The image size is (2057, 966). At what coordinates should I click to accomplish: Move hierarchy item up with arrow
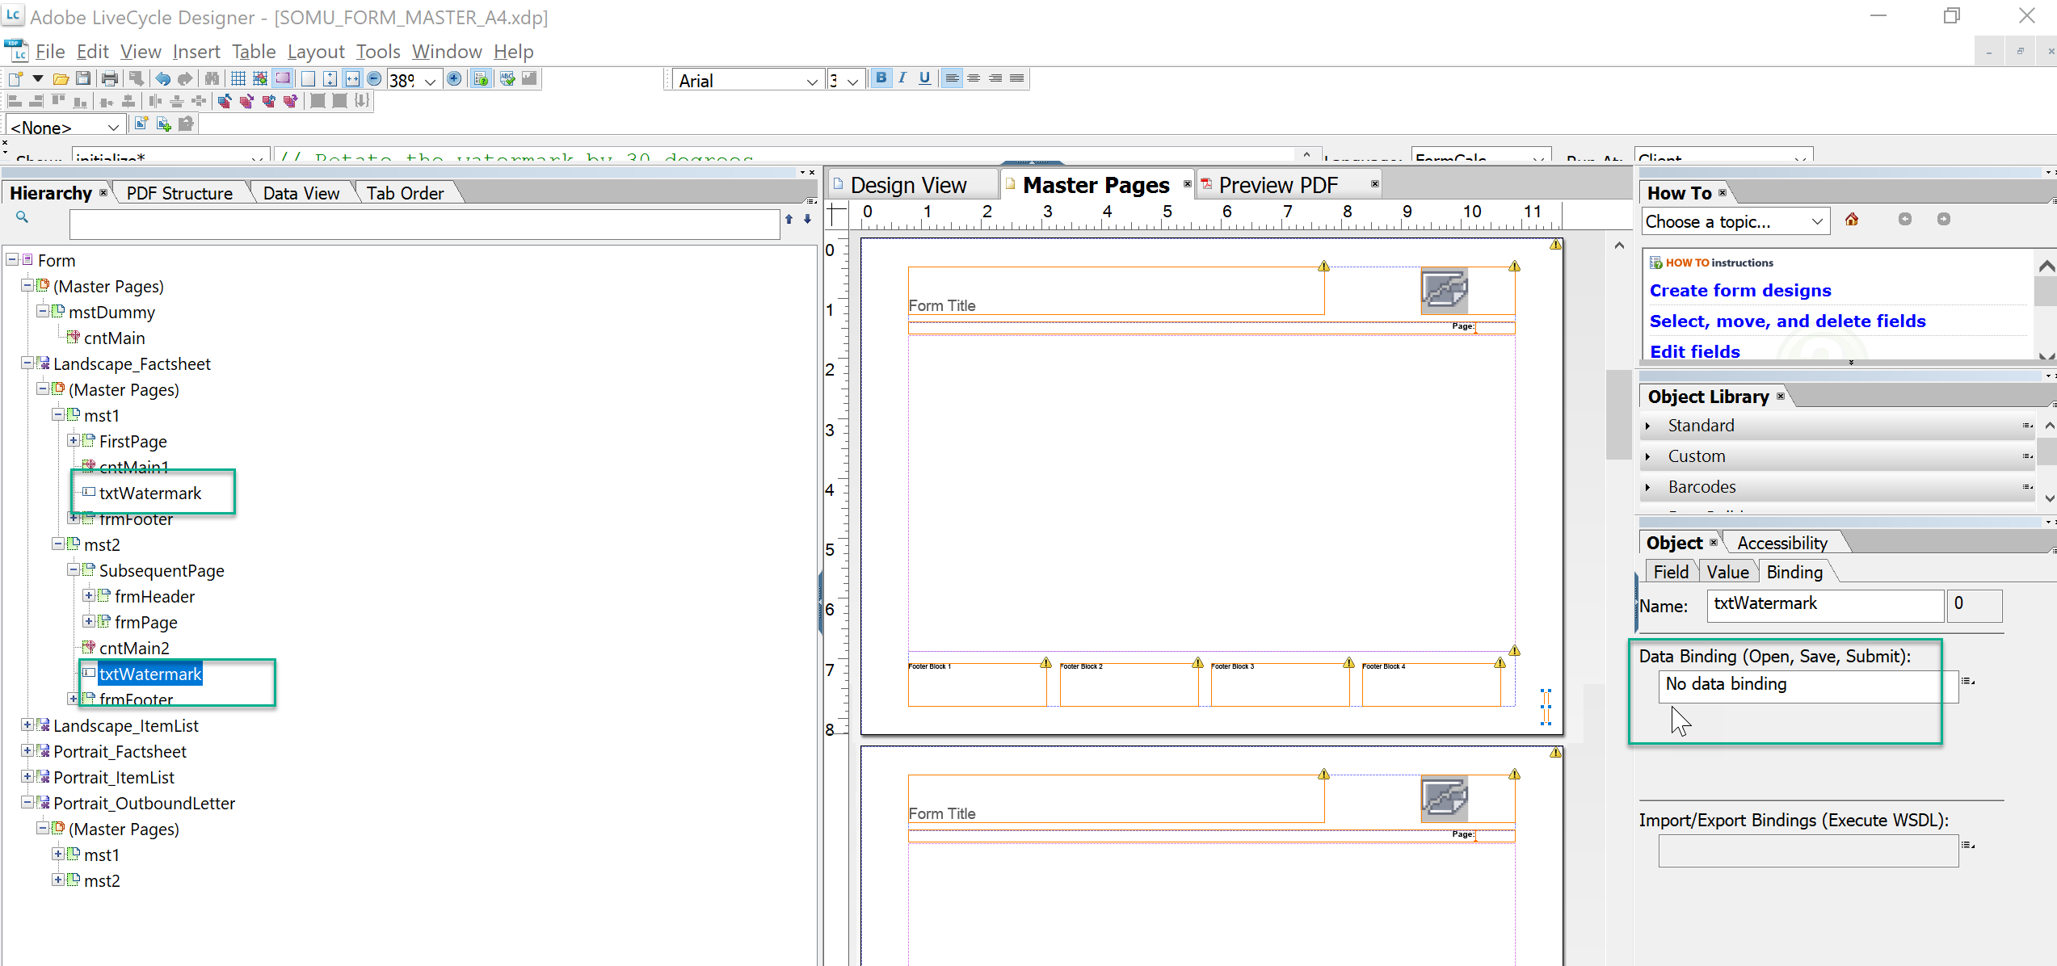pyautogui.click(x=789, y=219)
